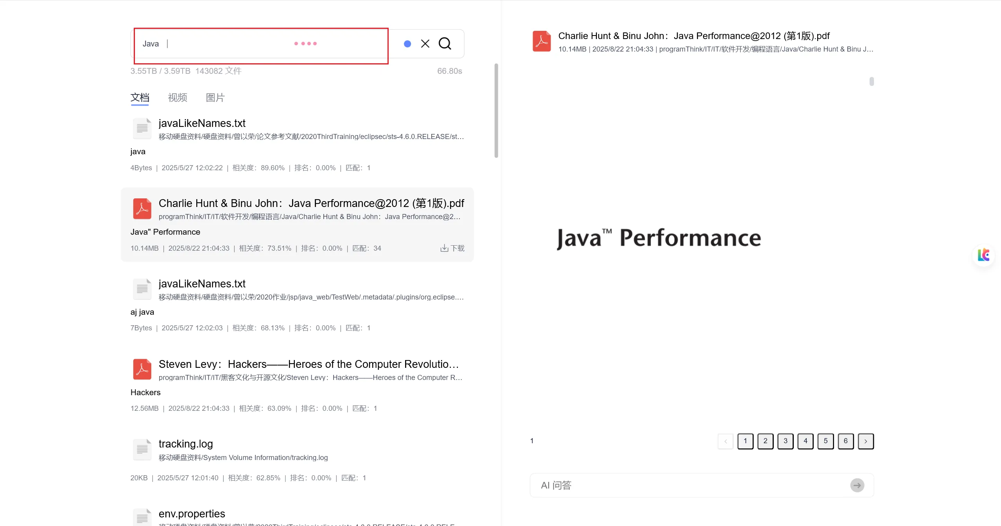Viewport: 1001px width, 526px height.
Task: Select the 文档 tab
Action: pos(140,98)
